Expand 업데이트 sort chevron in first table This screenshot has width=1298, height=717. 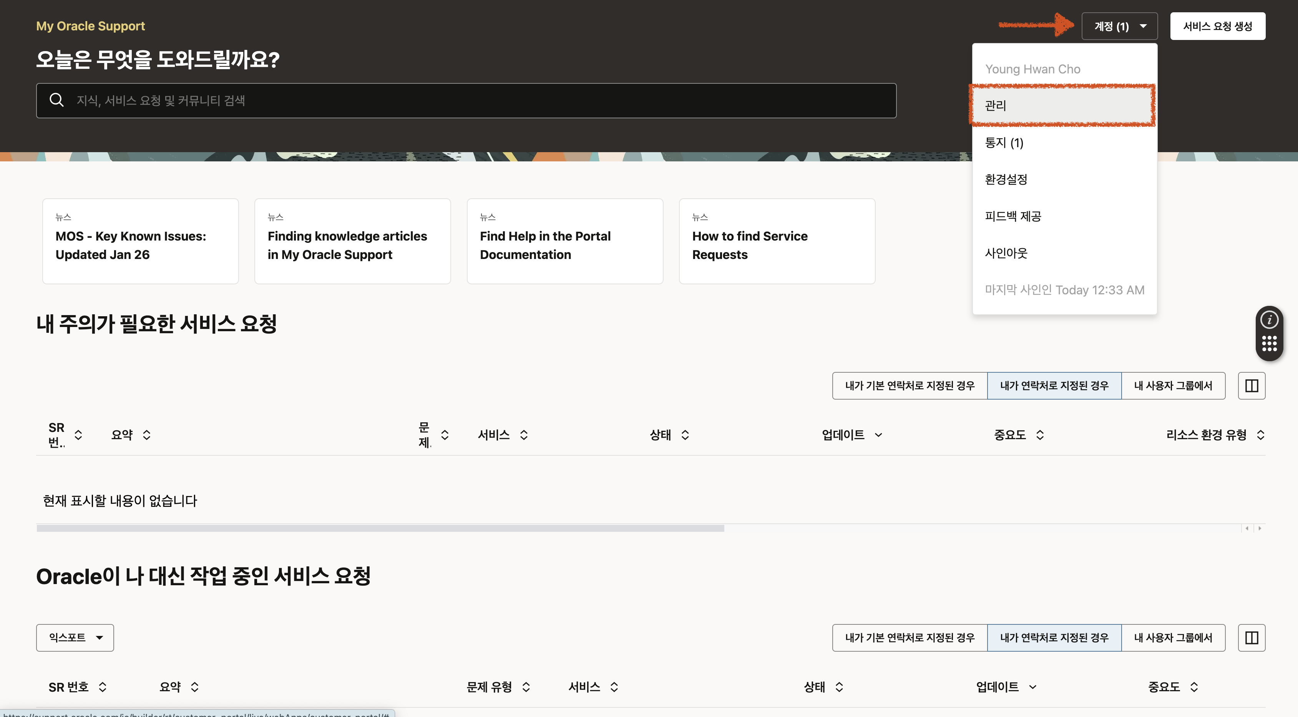pos(878,435)
